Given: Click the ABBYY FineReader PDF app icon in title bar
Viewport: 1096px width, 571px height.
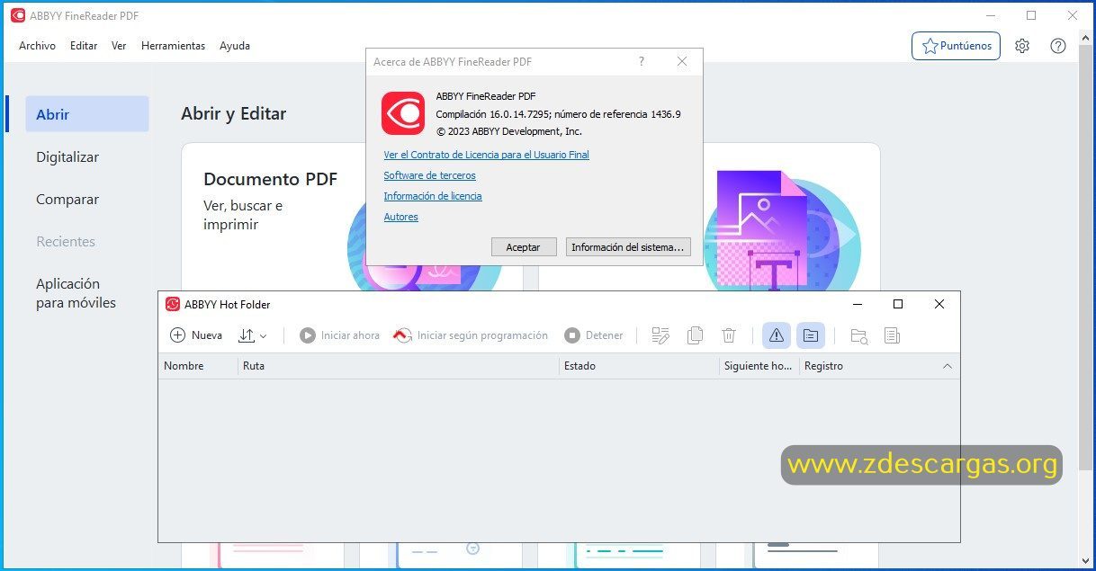Looking at the screenshot, I should pyautogui.click(x=18, y=15).
